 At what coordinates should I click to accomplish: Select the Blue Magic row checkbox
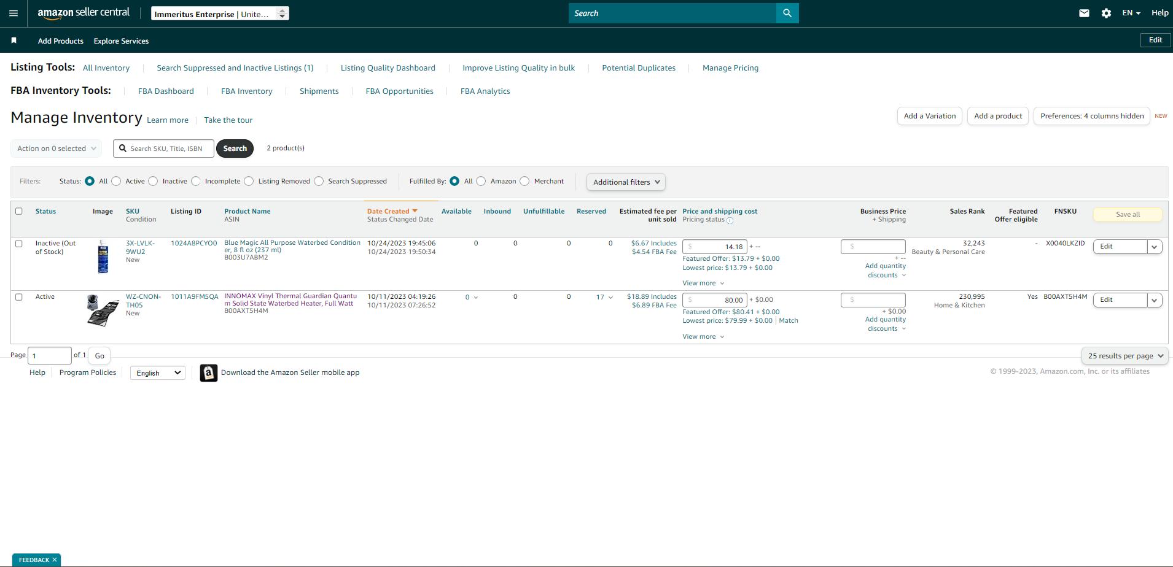click(19, 244)
